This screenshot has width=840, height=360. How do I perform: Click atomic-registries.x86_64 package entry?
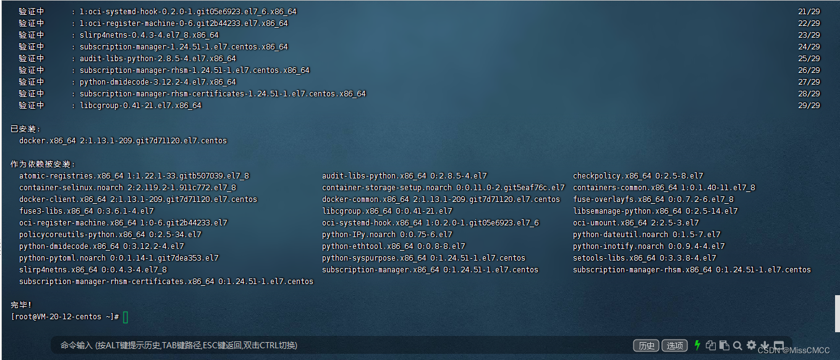coord(134,176)
